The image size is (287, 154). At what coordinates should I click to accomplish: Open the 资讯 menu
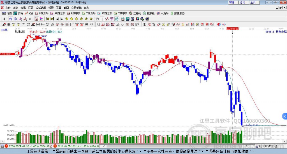pyautogui.click(x=23, y=8)
